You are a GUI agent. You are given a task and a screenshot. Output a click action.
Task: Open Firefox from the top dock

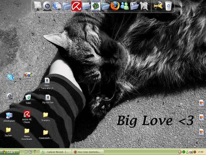point(115,6)
